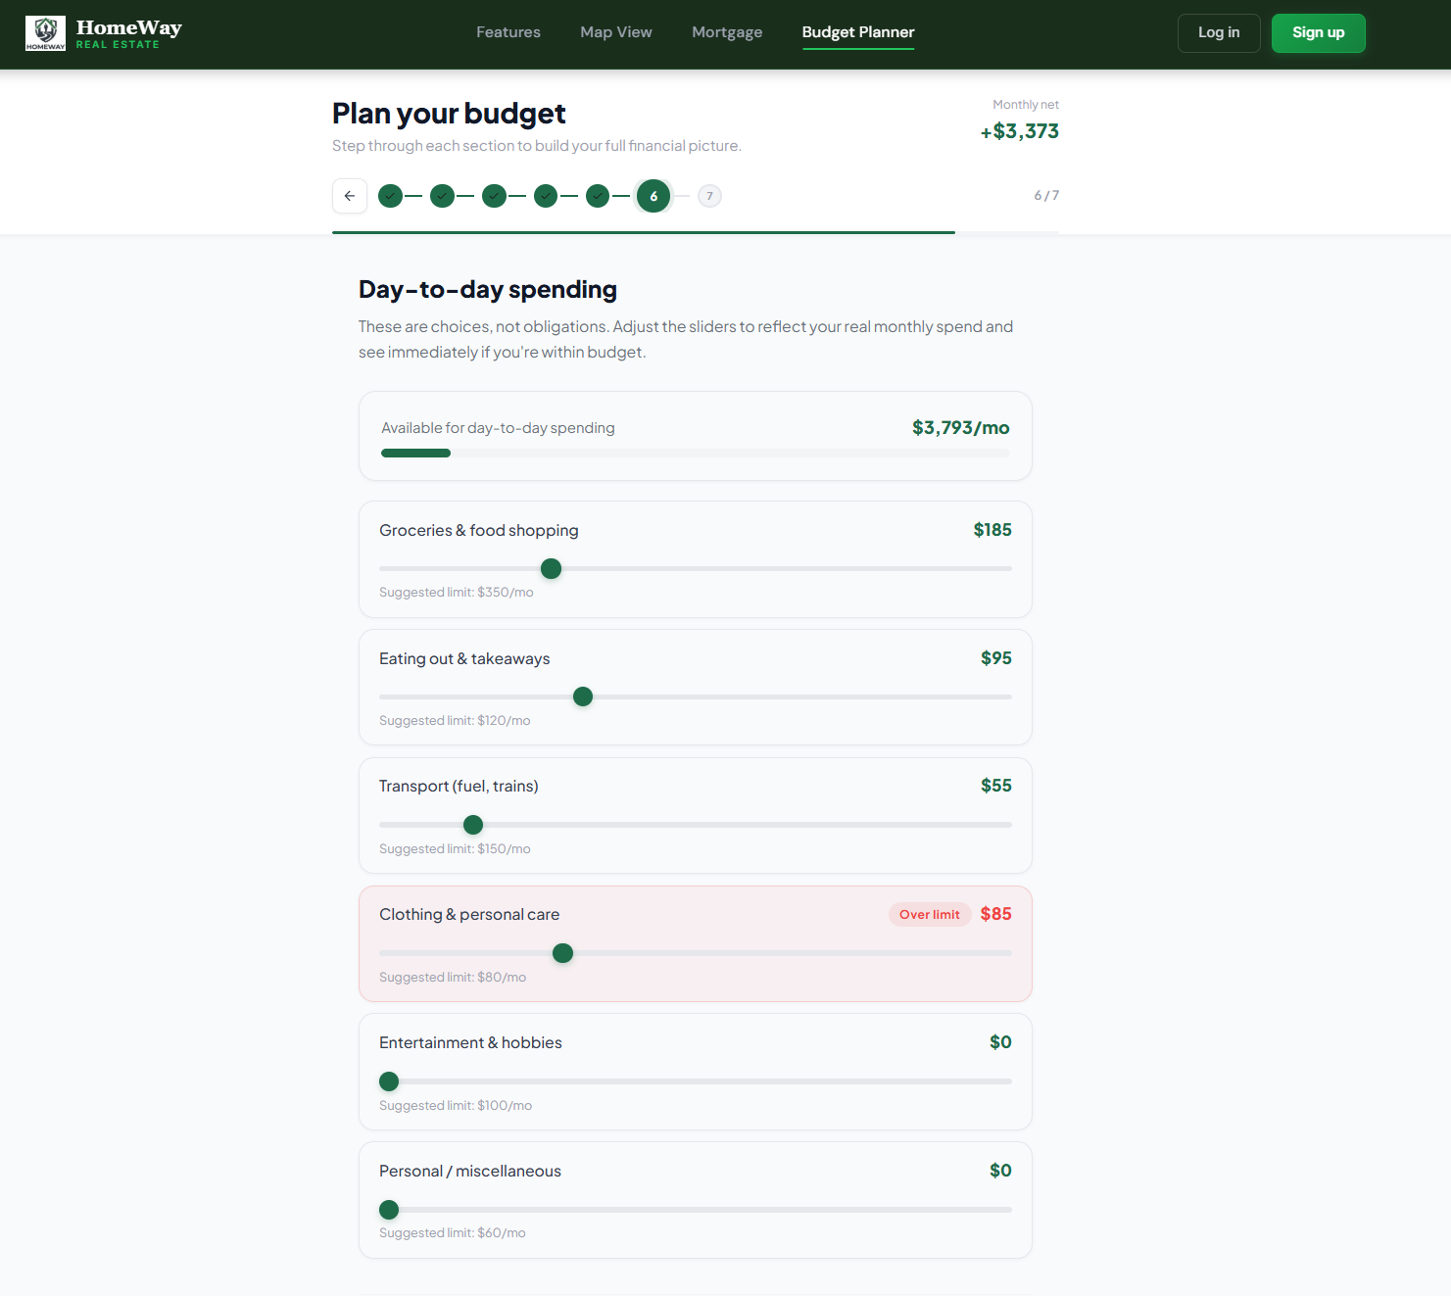This screenshot has width=1451, height=1296.
Task: Go back with the left arrow button
Action: (350, 196)
